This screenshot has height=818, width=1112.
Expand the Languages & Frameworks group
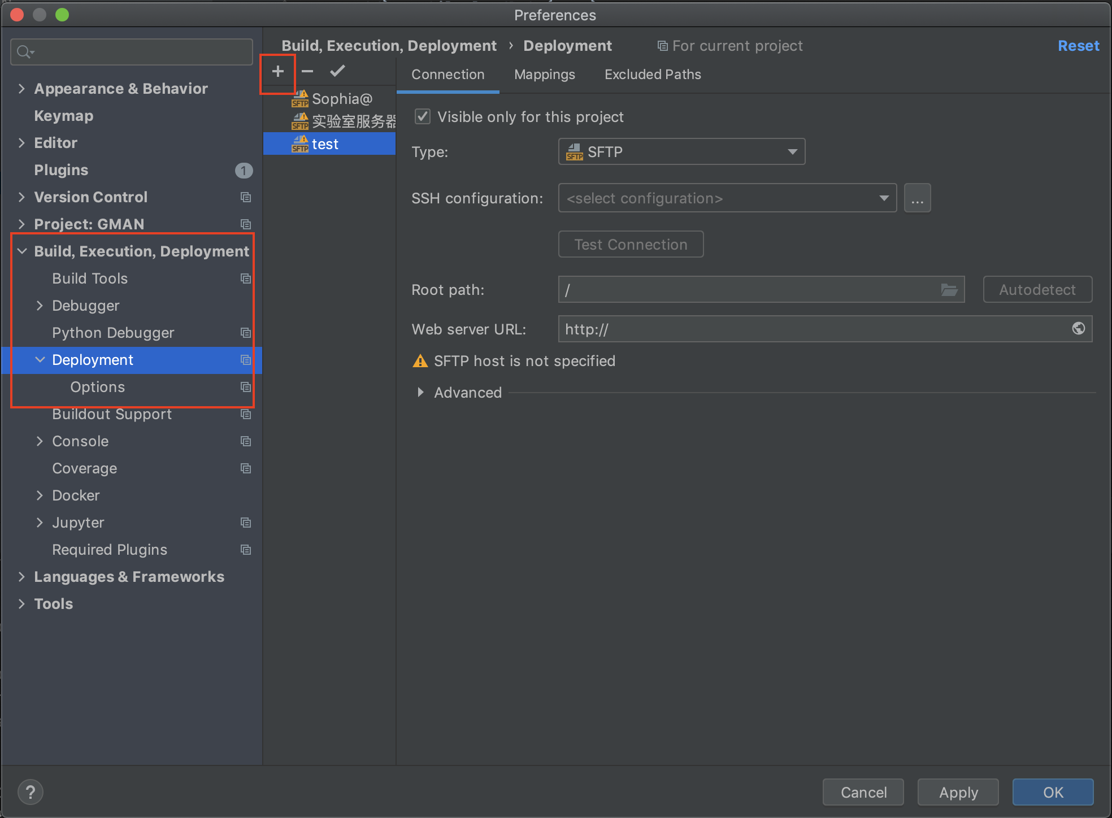21,577
